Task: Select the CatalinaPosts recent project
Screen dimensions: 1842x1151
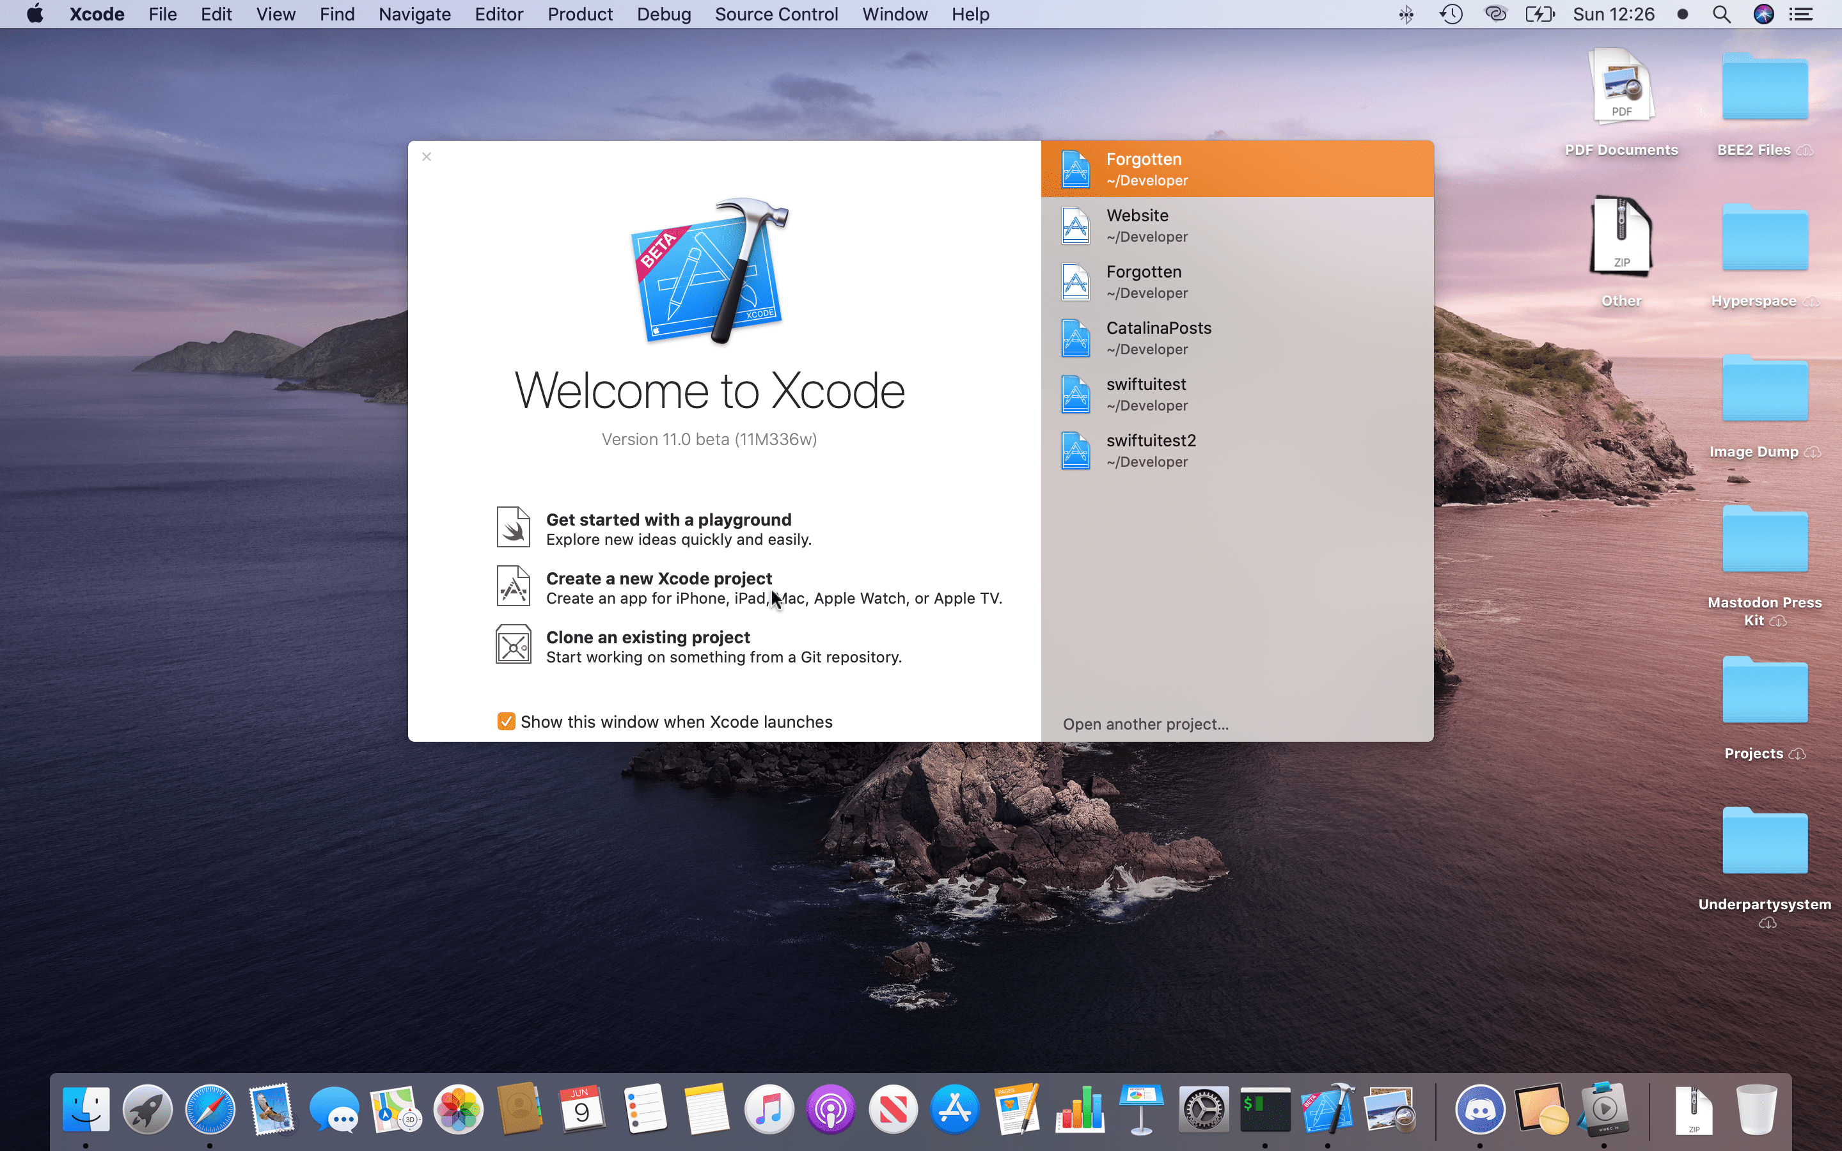Action: 1237,338
